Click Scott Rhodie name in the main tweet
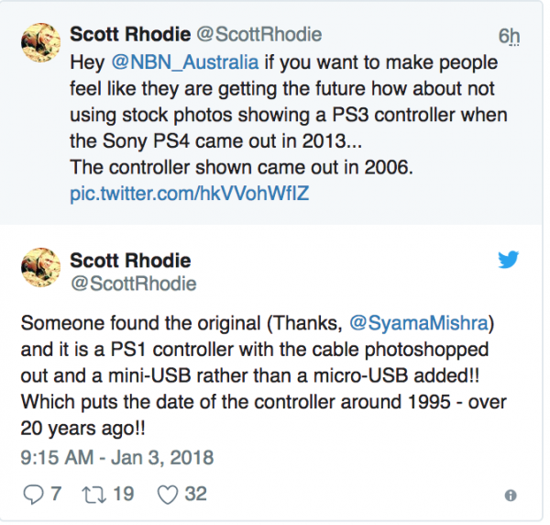This screenshot has height=525, width=550. (133, 261)
